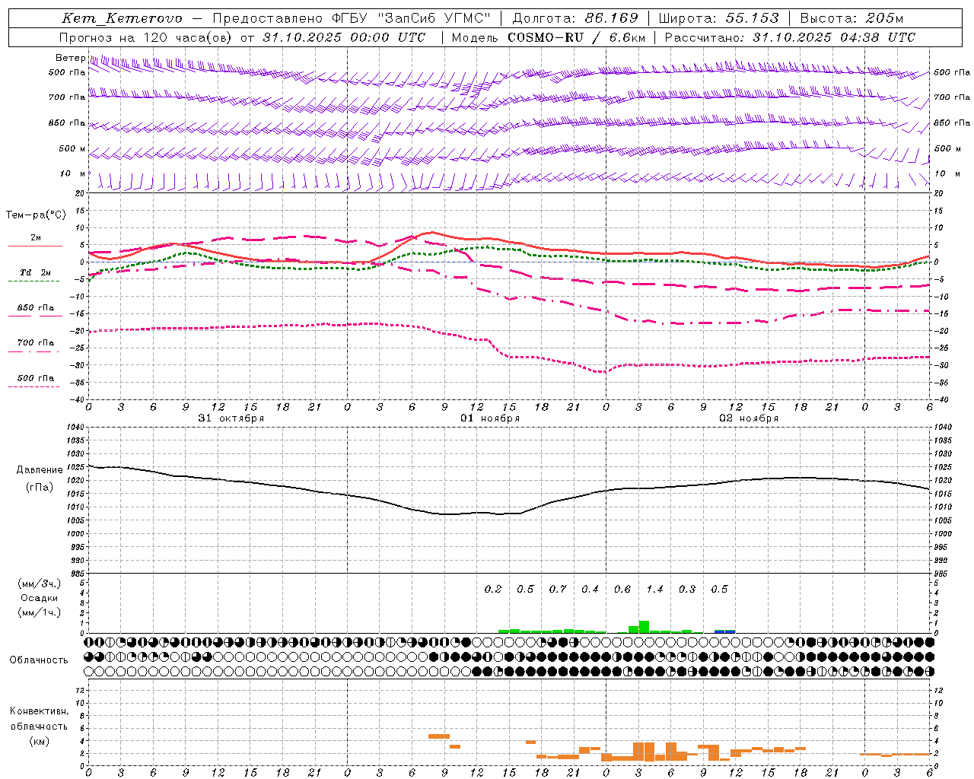Click the 850 гПа temperature legend label
The image size is (974, 779).
[36, 308]
